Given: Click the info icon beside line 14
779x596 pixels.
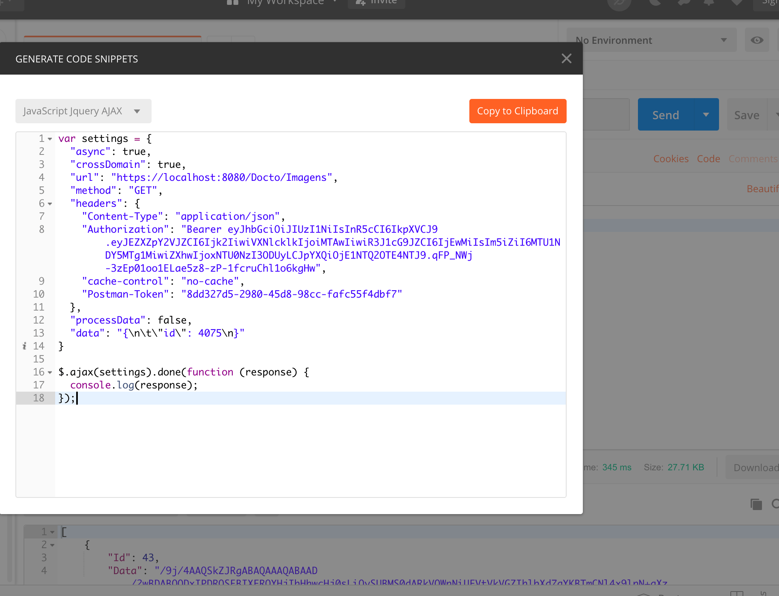Looking at the screenshot, I should [x=24, y=346].
